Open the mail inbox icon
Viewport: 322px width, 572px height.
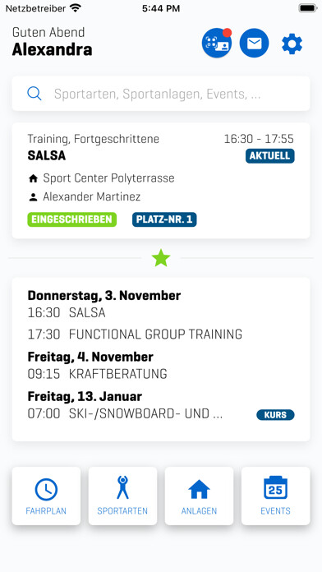[x=254, y=43]
